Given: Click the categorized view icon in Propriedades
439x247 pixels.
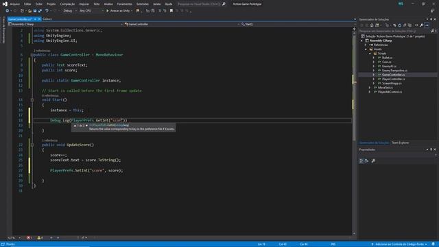Looking at the screenshot, I should pyautogui.click(x=361, y=161).
